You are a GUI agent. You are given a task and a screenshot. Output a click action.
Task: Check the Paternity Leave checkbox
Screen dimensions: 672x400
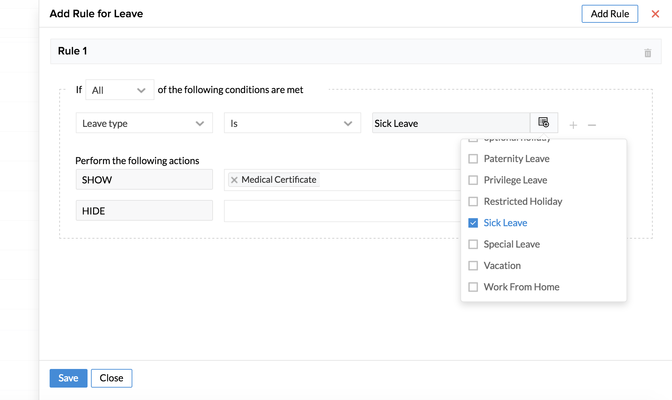473,159
